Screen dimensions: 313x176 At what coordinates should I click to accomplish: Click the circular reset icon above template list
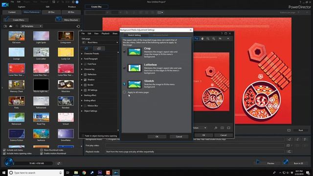point(78,26)
